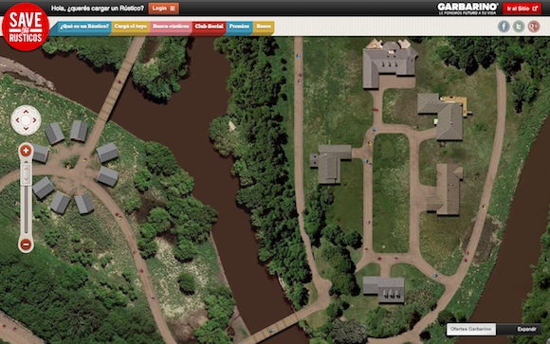Open the Premios tab
Image resolution: width=550 pixels, height=344 pixels.
[x=239, y=27]
